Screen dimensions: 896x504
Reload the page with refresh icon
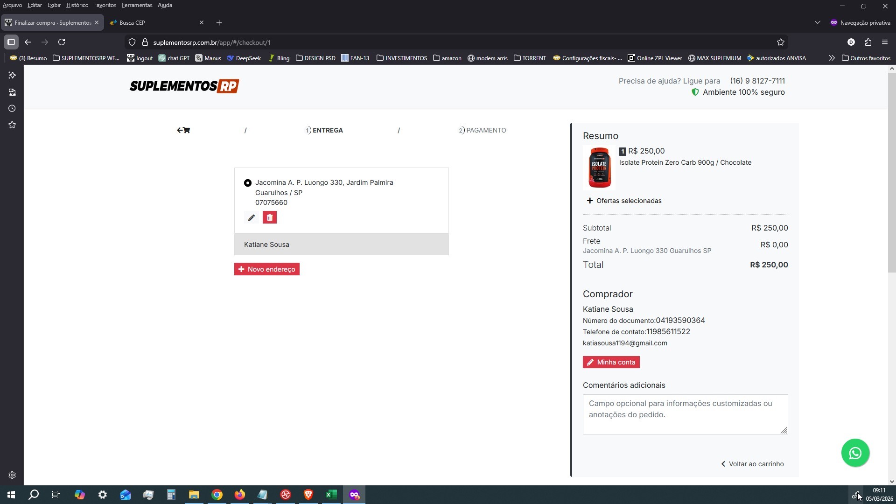click(62, 42)
